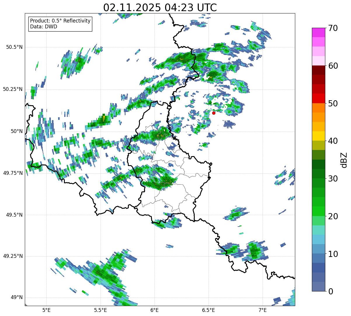This screenshot has width=351, height=316.
Task: Click the colorbar tick value 60
Action: (x=333, y=66)
